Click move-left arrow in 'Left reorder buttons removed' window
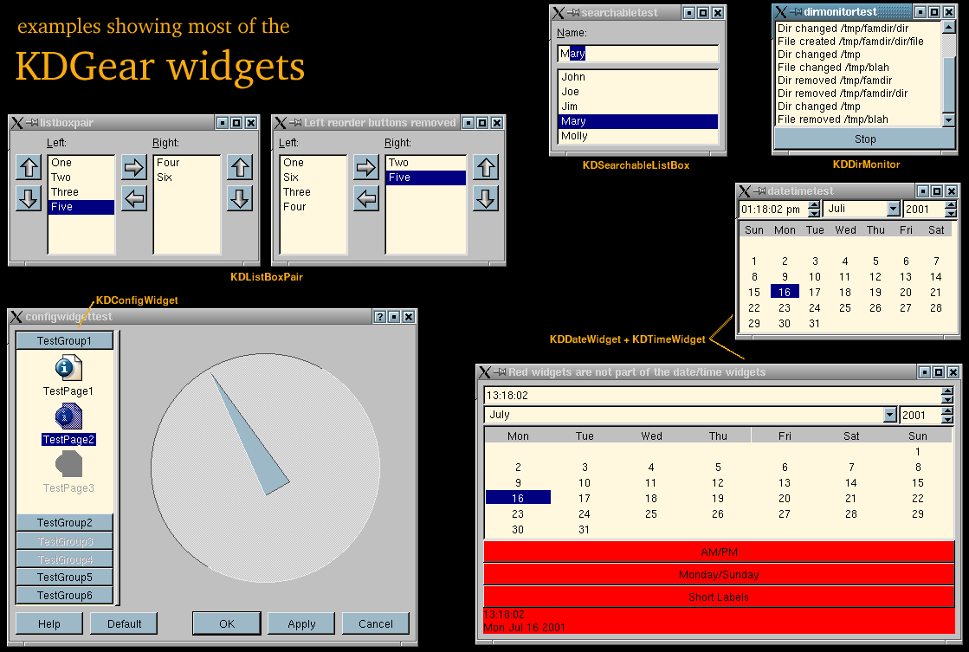 coord(365,199)
